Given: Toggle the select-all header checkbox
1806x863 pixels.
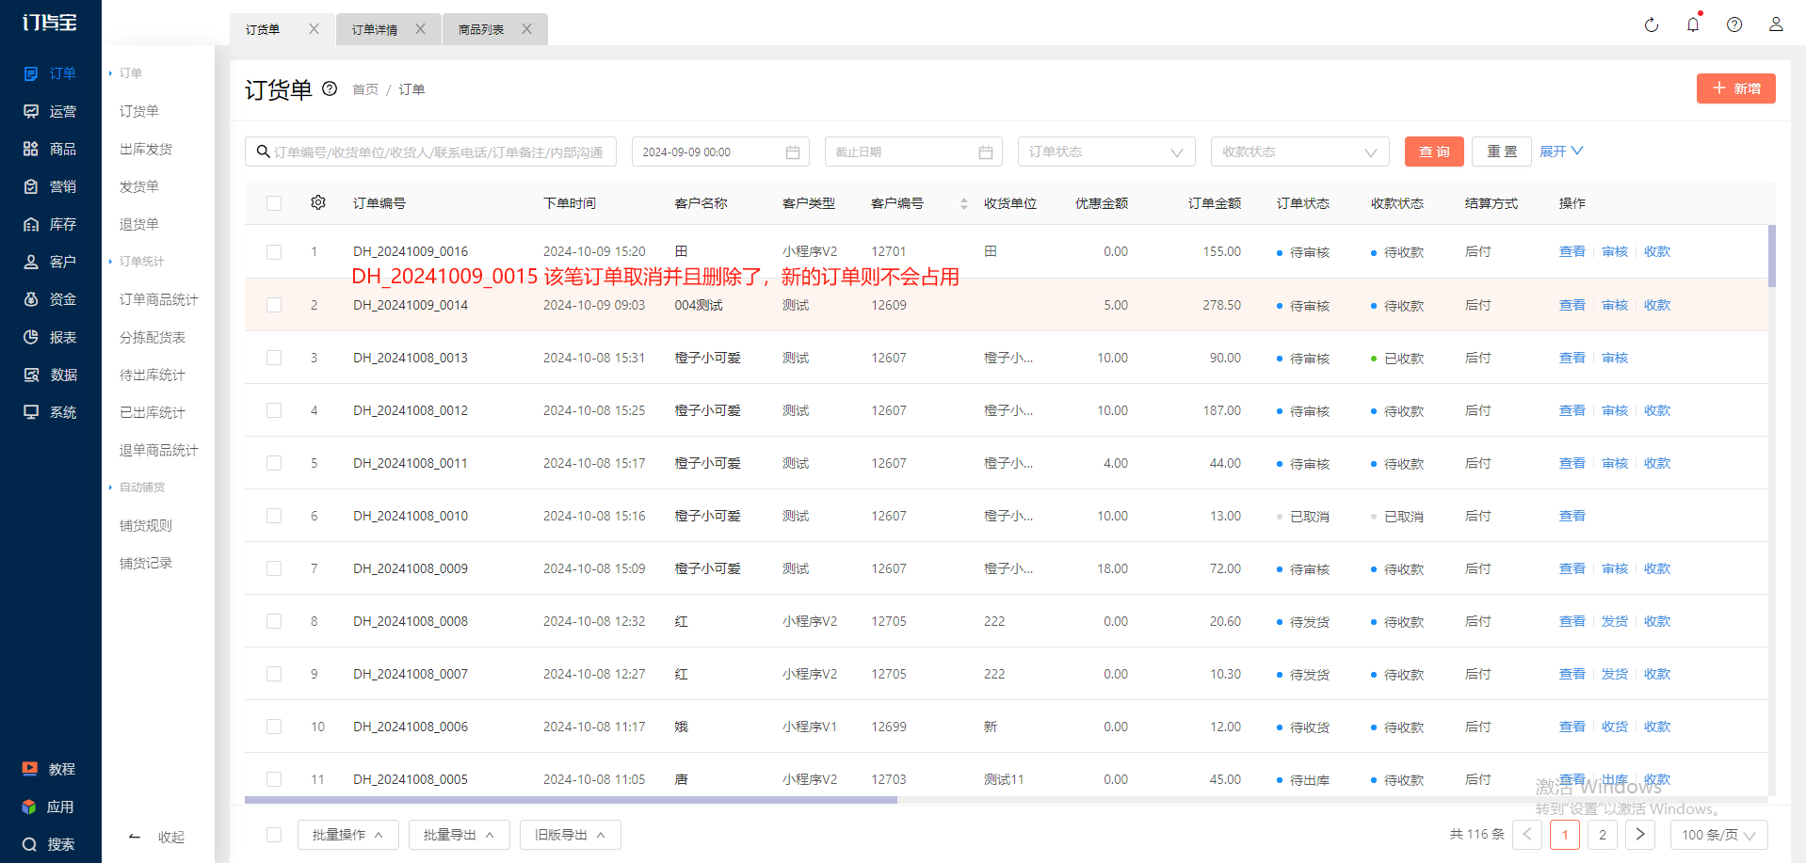Looking at the screenshot, I should pyautogui.click(x=274, y=203).
